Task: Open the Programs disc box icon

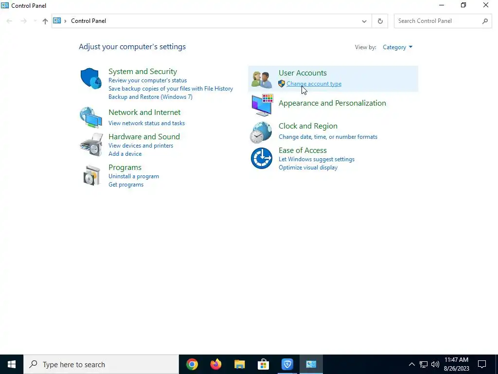Action: click(x=92, y=175)
